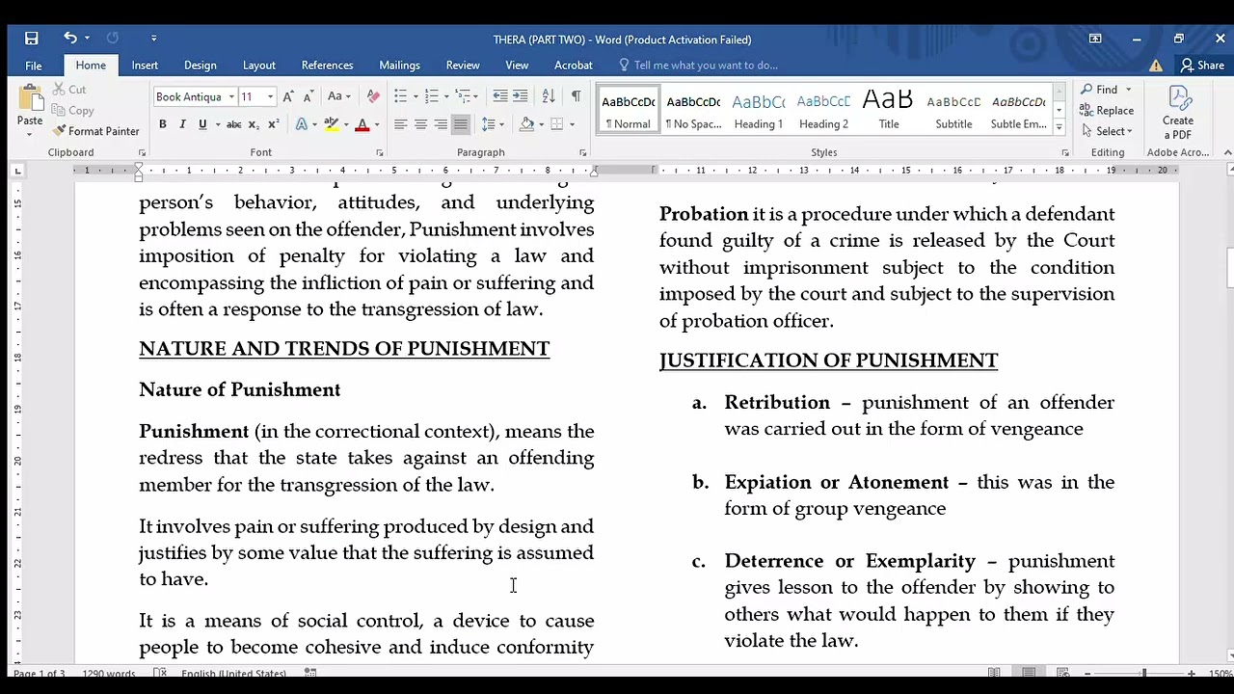Click Create a PDF Acrobat button
This screenshot has width=1234, height=694.
(x=1178, y=114)
